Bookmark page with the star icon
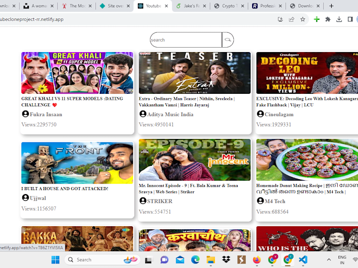This screenshot has width=358, height=268. (303, 19)
